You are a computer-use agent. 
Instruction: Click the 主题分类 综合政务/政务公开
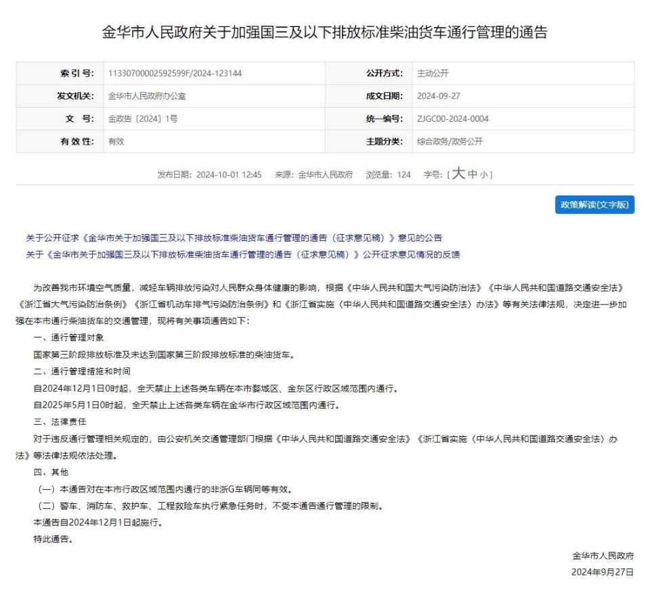[450, 142]
